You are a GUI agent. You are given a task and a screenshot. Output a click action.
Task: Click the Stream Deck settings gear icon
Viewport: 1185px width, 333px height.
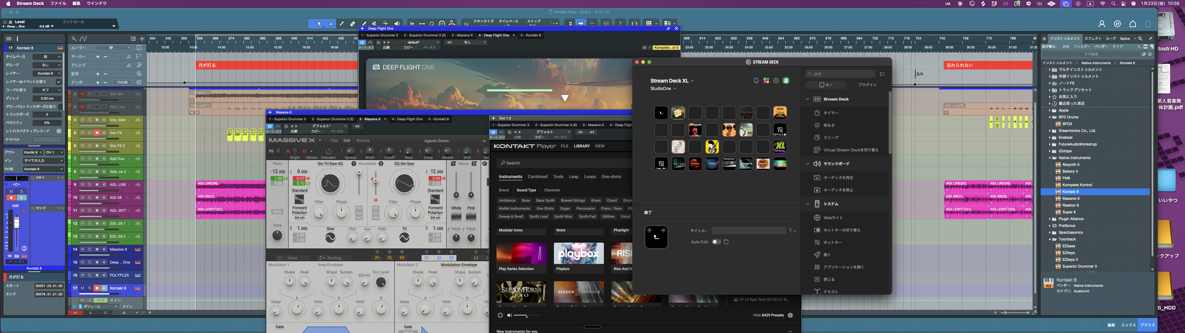775,80
